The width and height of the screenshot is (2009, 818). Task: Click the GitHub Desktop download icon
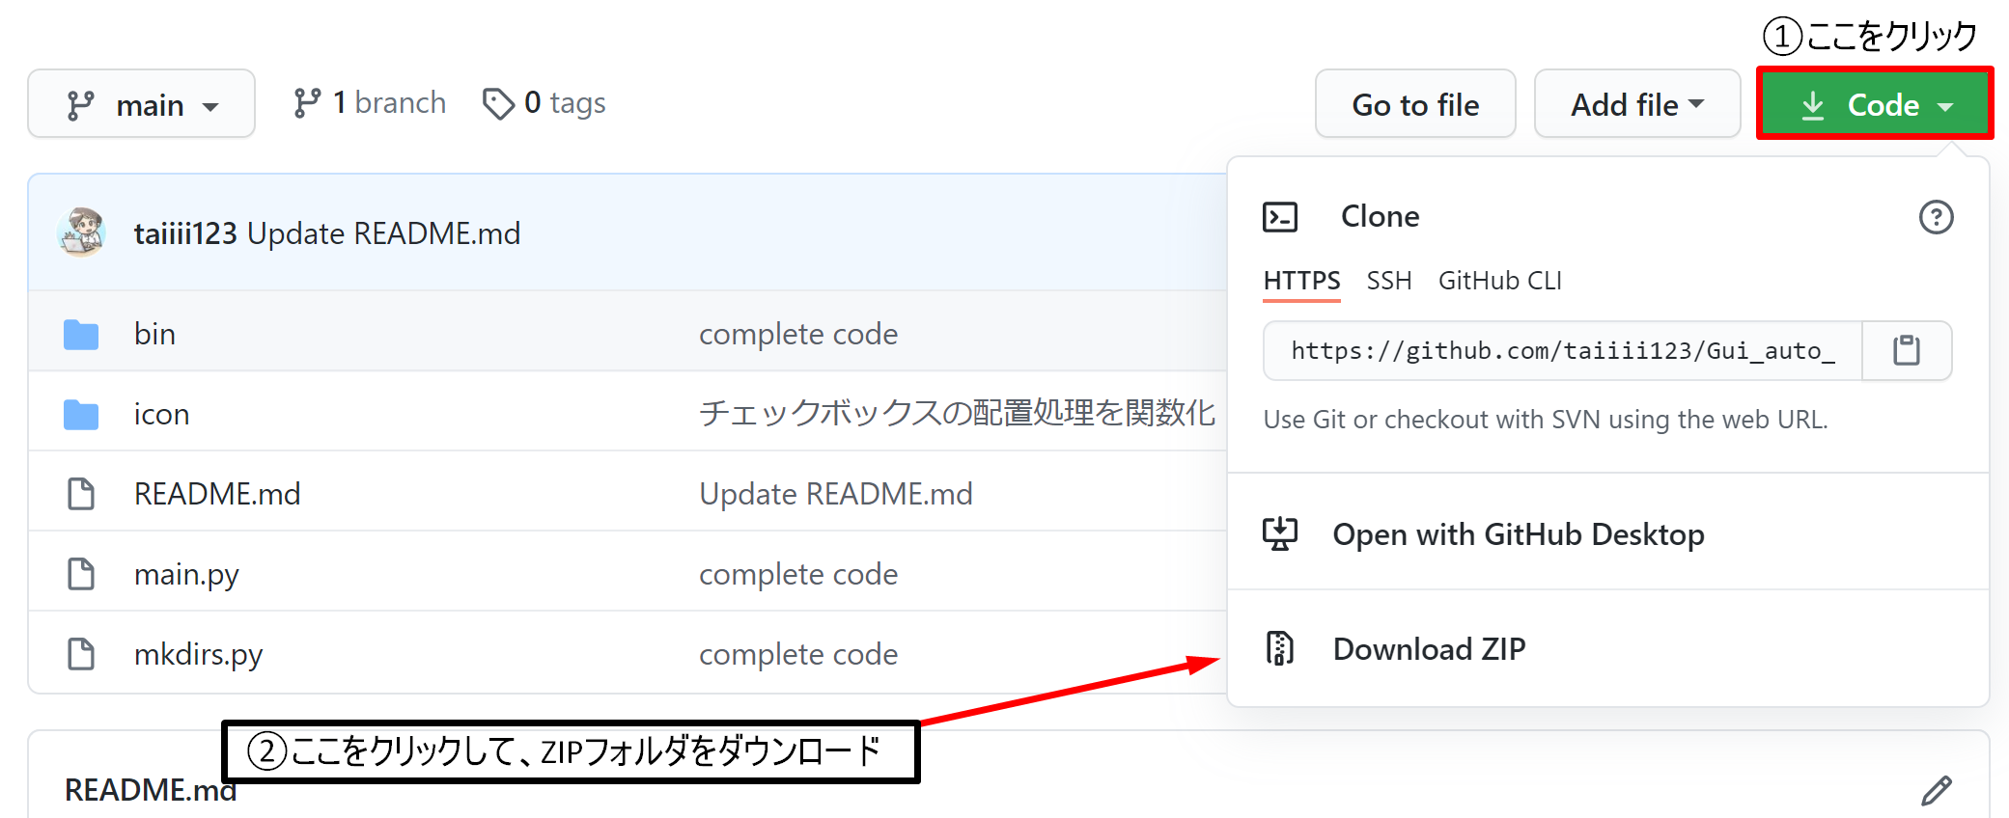coord(1280,533)
